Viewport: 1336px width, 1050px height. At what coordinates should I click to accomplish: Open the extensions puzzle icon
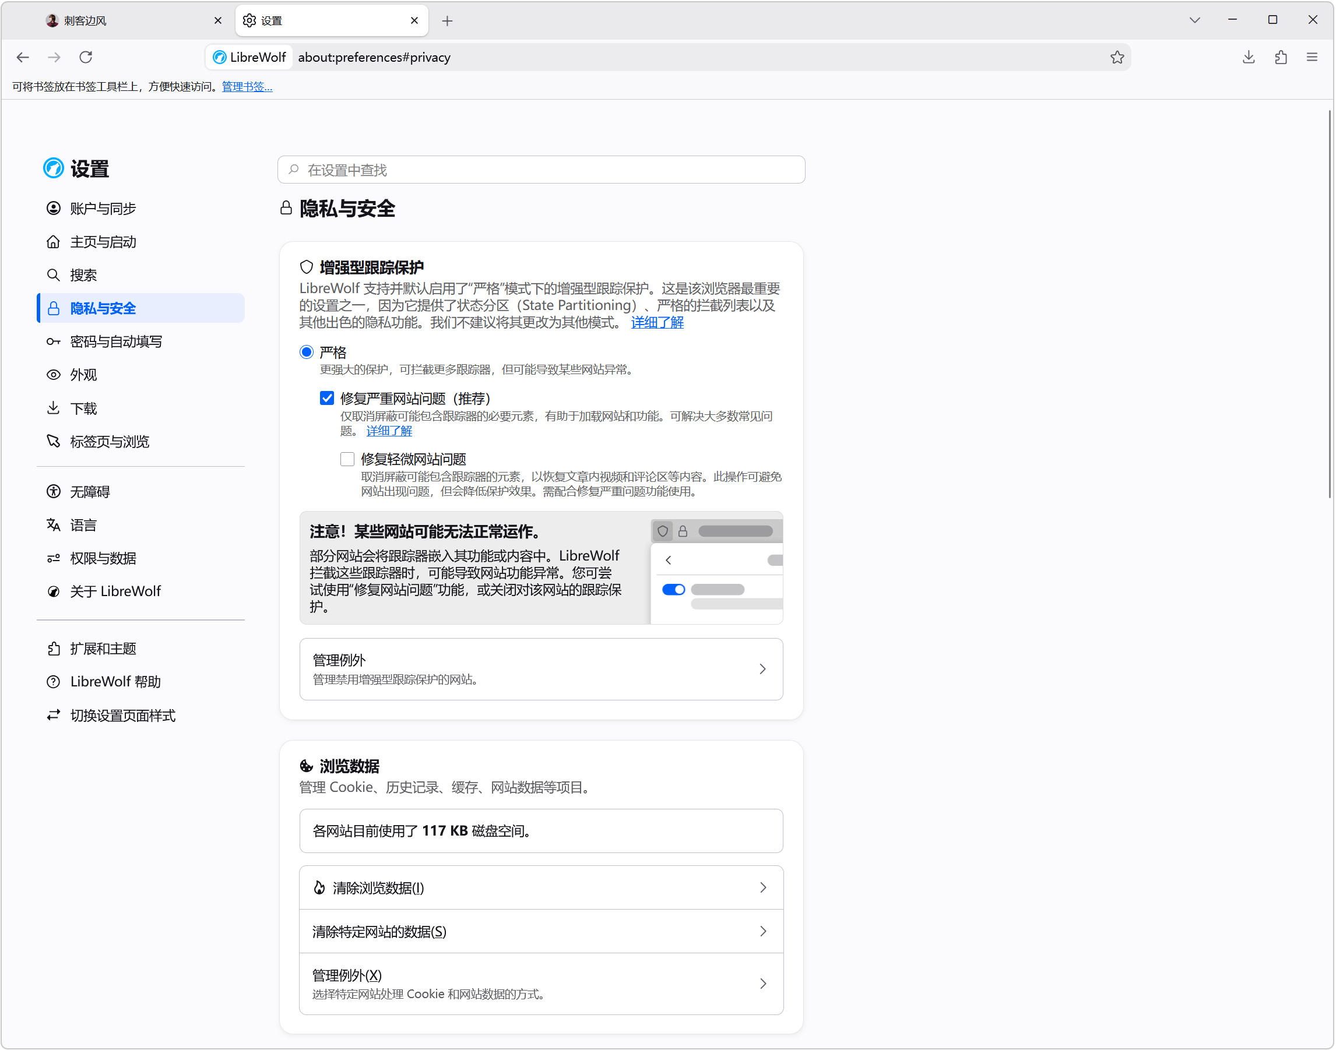[x=1281, y=57]
